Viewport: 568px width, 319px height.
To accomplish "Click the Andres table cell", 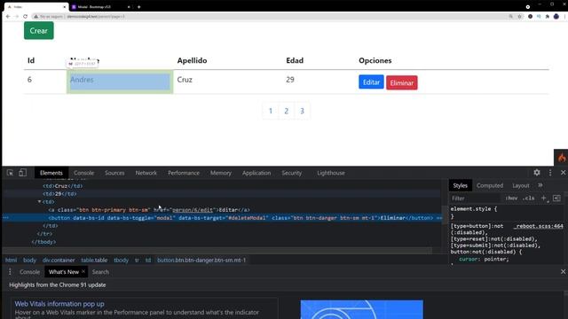I will (120, 82).
